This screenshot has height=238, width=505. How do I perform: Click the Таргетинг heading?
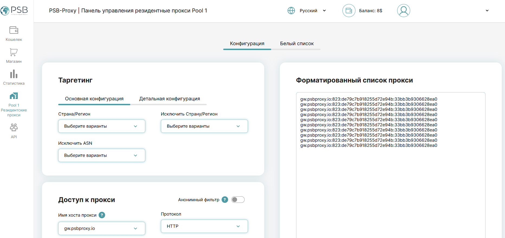pyautogui.click(x=75, y=80)
